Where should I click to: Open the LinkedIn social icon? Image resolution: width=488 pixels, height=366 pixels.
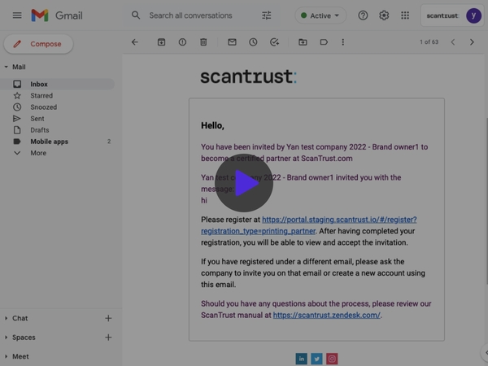[x=301, y=359]
